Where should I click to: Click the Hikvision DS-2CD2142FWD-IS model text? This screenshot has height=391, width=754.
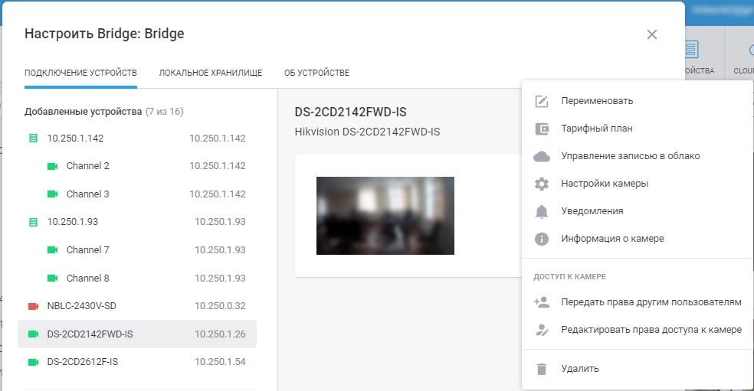coord(367,132)
